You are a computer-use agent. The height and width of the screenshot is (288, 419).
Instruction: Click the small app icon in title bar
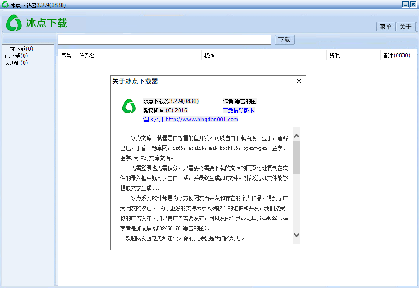click(5, 4)
